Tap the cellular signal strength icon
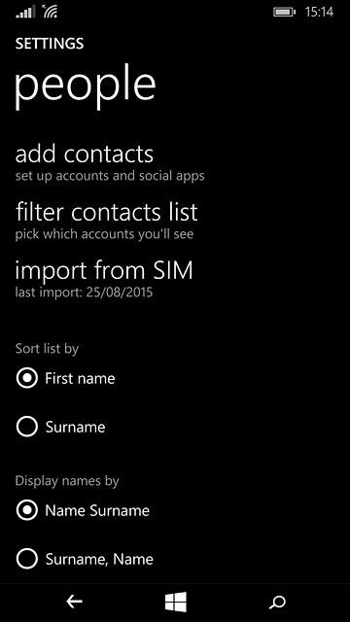The image size is (350, 622). [25, 12]
